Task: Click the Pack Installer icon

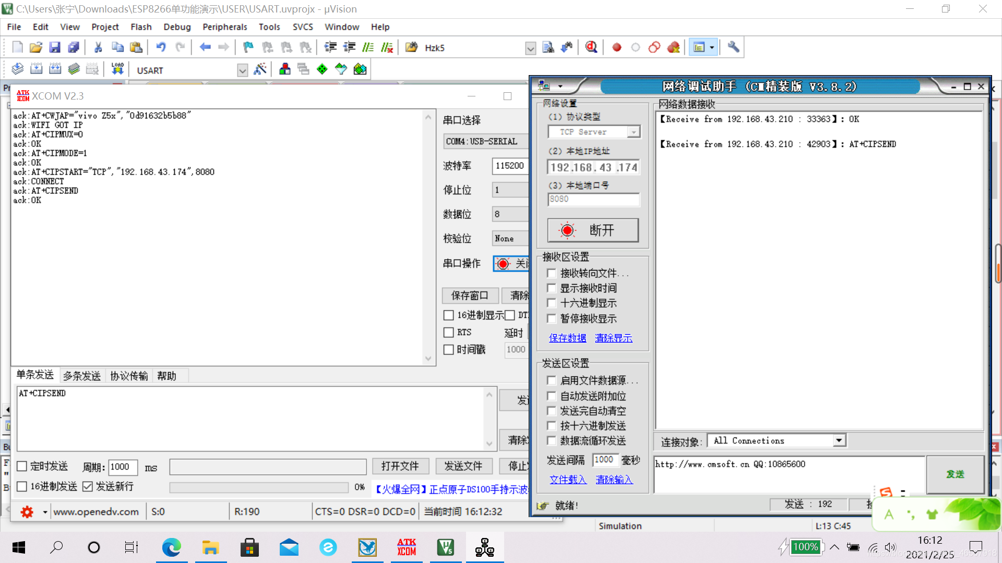Action: (360, 69)
